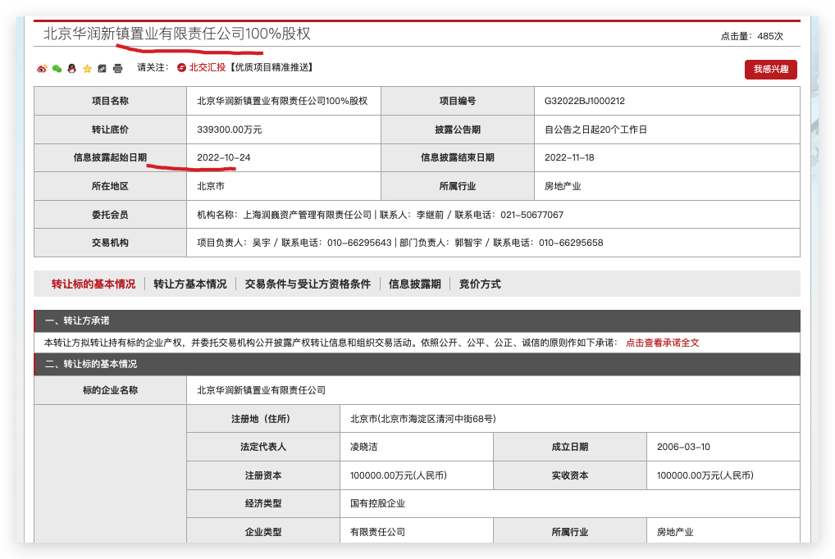Select phone number 021-50677067

[532, 215]
